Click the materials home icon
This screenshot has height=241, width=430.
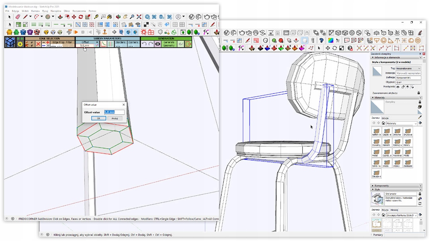383,124
